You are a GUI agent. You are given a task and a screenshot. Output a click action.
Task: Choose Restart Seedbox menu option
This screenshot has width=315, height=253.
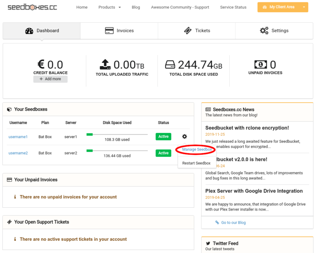tap(196, 163)
